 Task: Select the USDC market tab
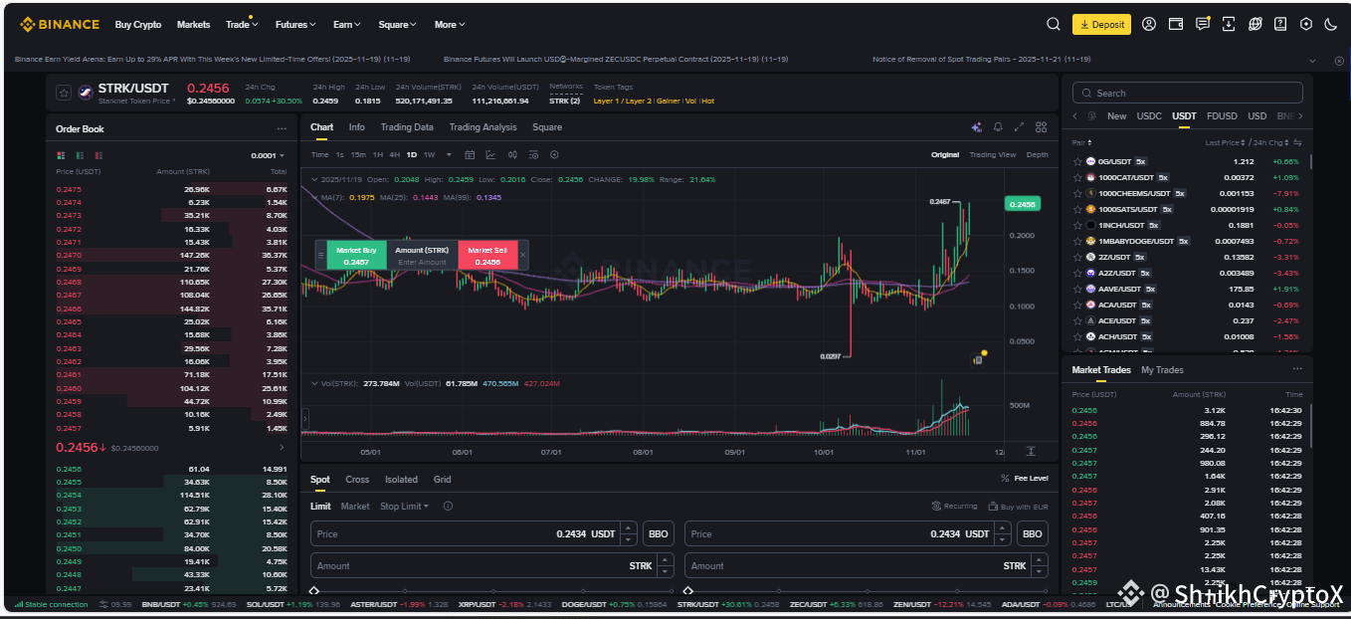click(x=1149, y=116)
